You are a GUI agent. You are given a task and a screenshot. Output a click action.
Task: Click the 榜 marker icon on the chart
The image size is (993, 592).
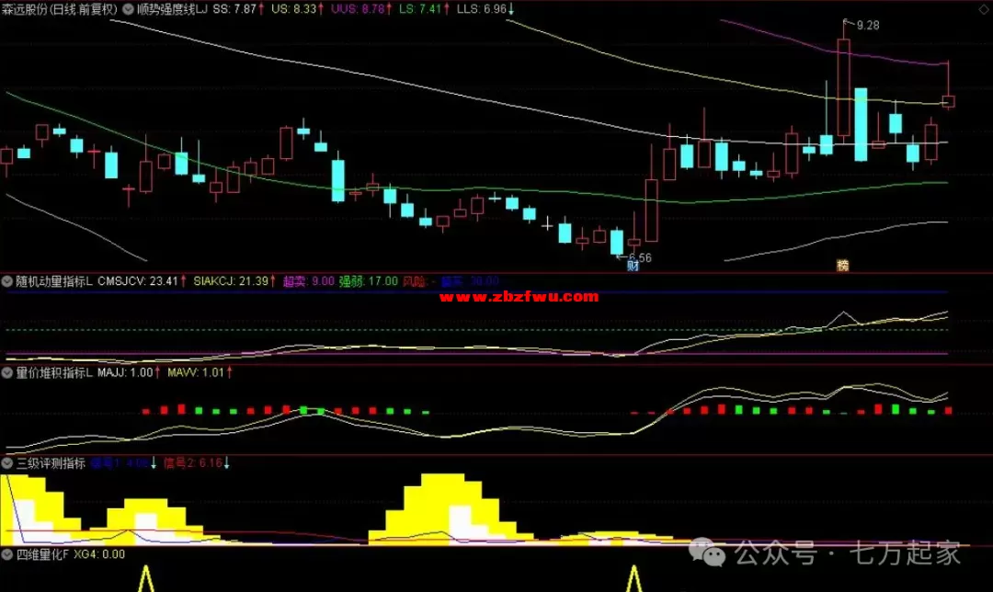842,266
